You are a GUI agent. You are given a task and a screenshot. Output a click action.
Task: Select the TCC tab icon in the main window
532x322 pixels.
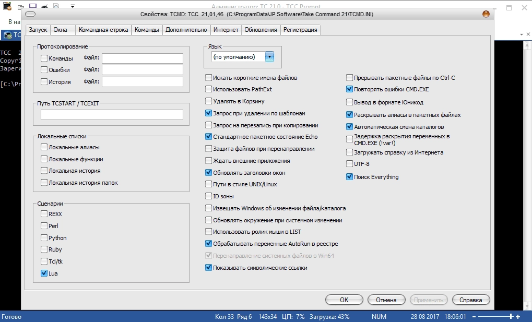(x=7, y=35)
